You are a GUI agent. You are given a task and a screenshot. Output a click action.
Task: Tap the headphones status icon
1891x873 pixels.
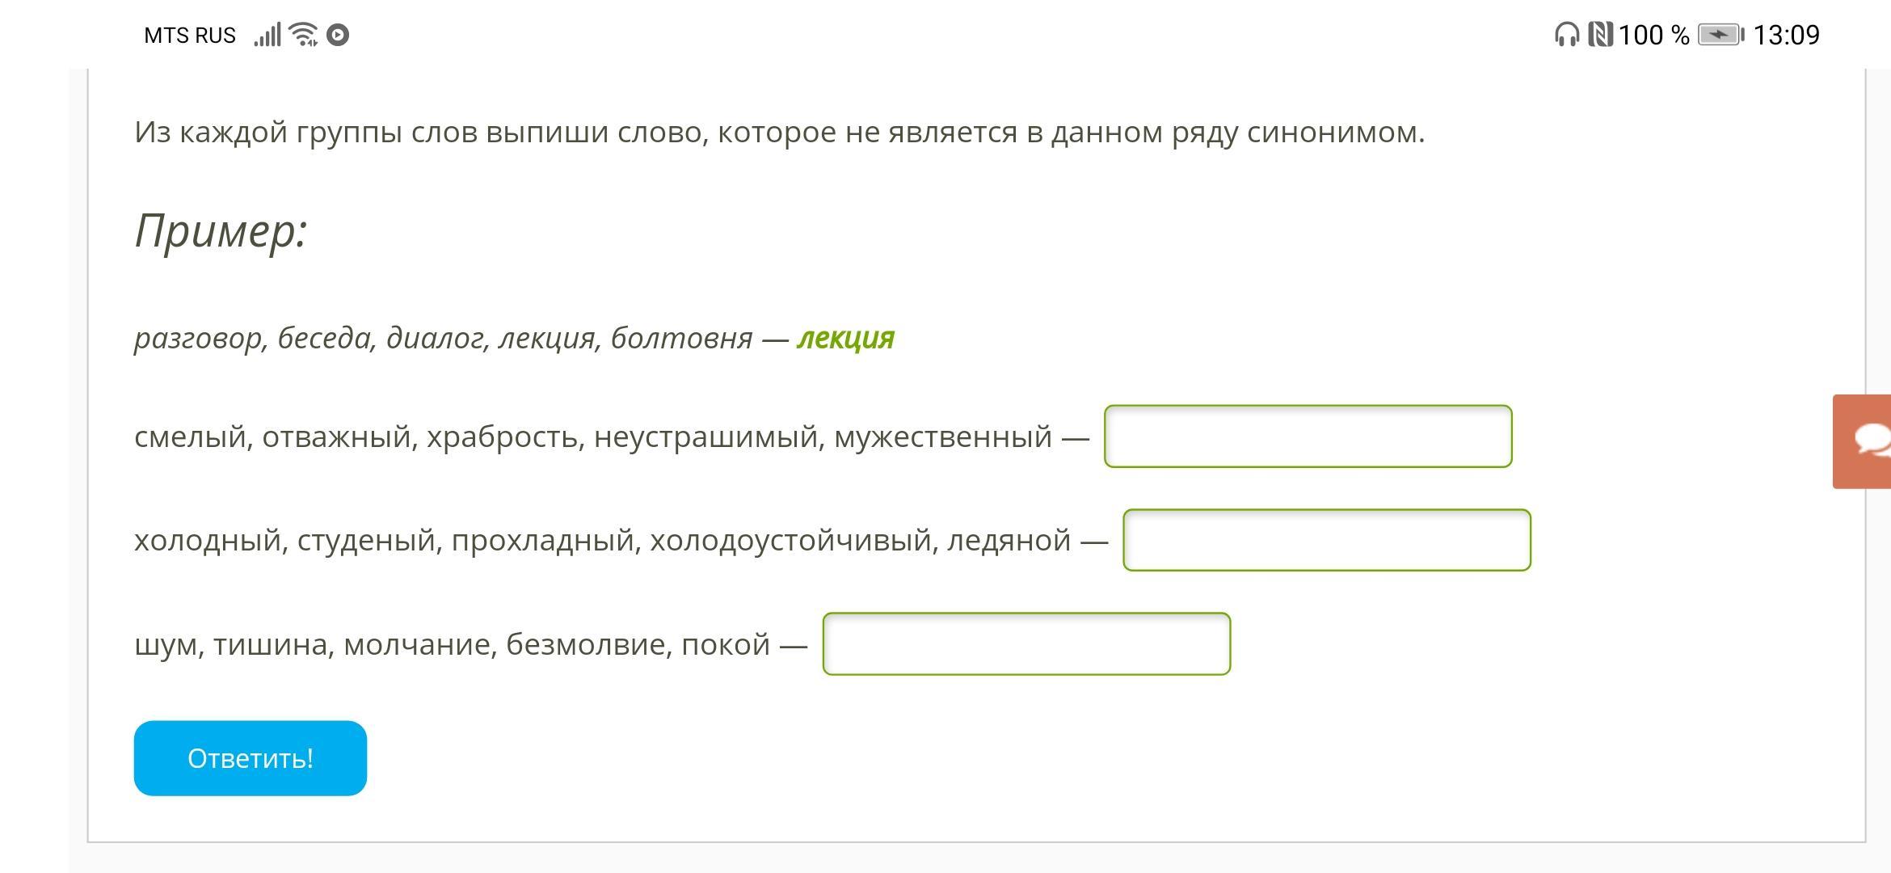[1566, 35]
